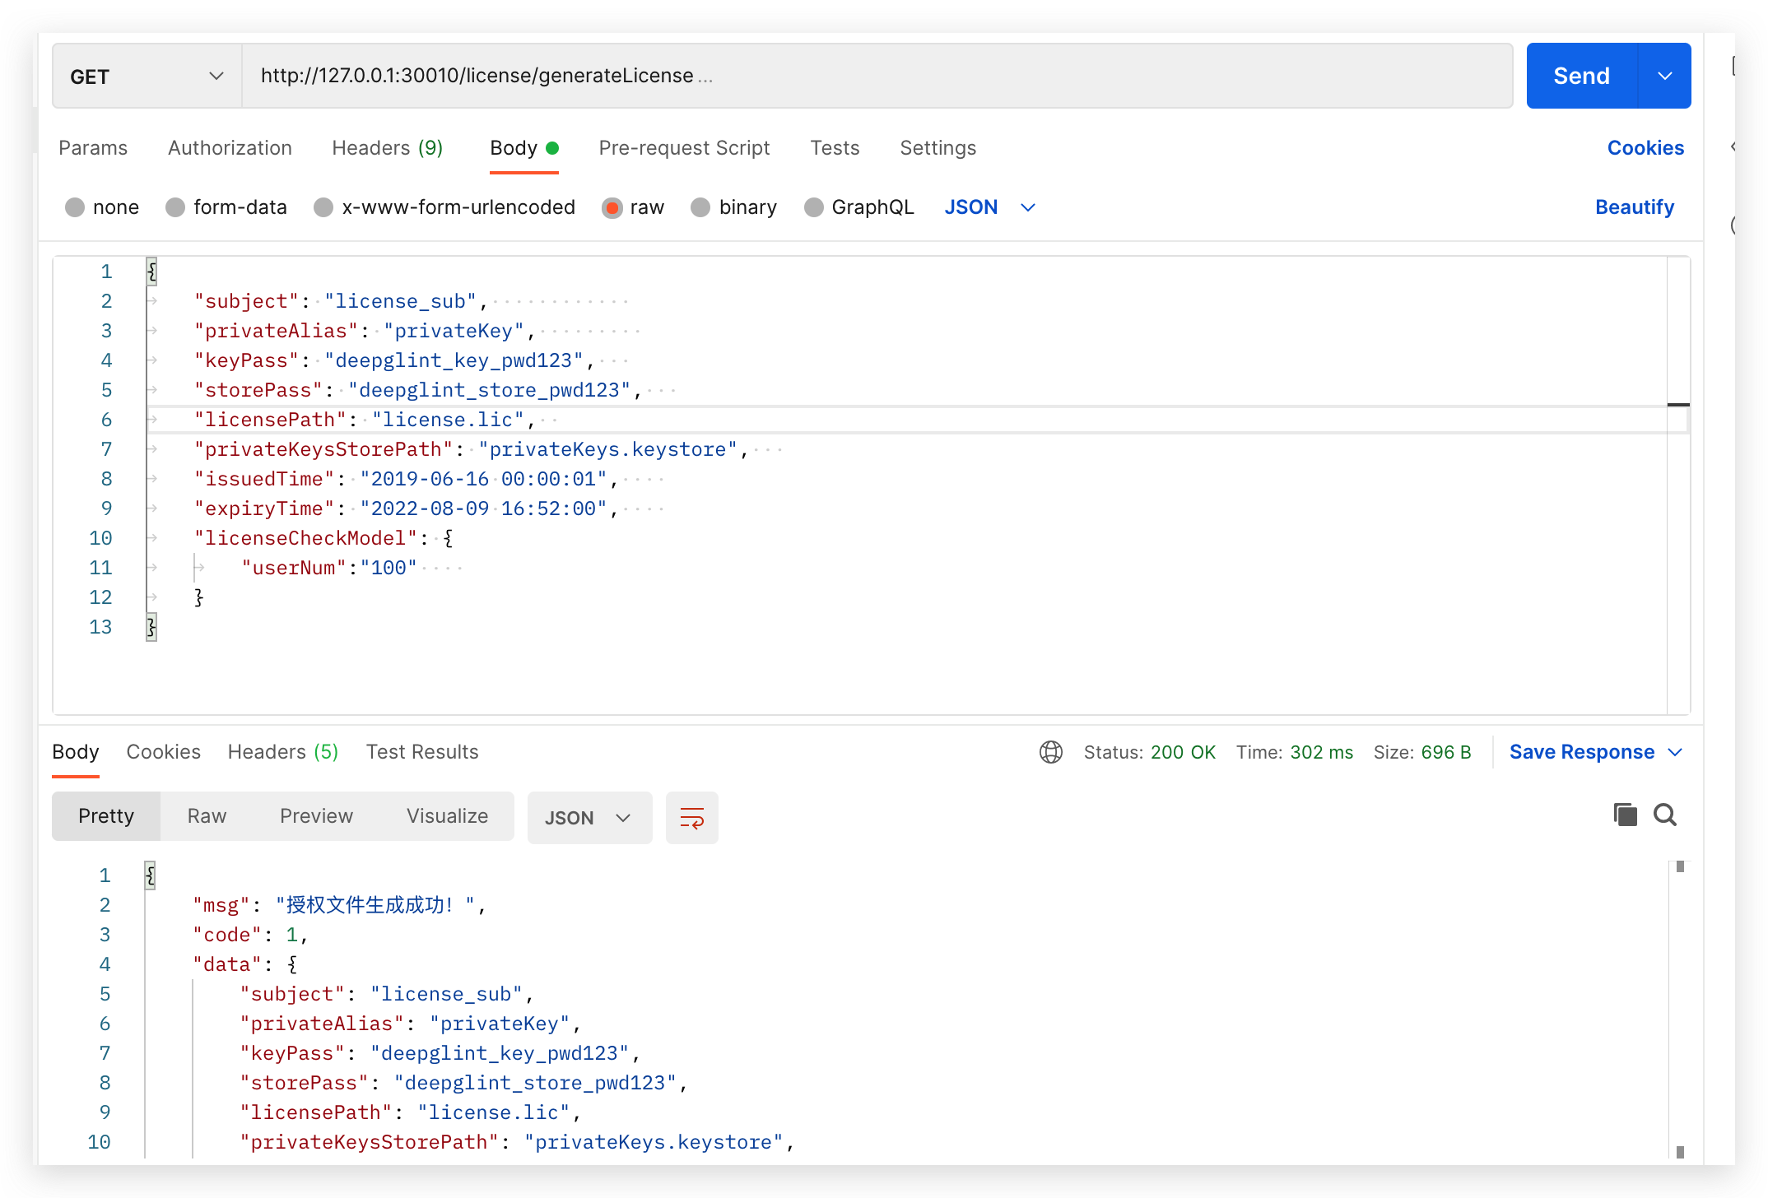Screen dimensions: 1768x1198
Task: Open search in response body
Action: tap(1665, 815)
